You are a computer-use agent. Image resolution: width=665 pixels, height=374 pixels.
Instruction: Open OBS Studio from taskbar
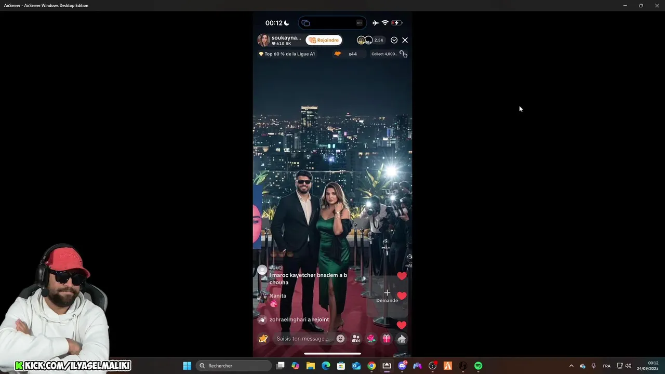[432, 366]
